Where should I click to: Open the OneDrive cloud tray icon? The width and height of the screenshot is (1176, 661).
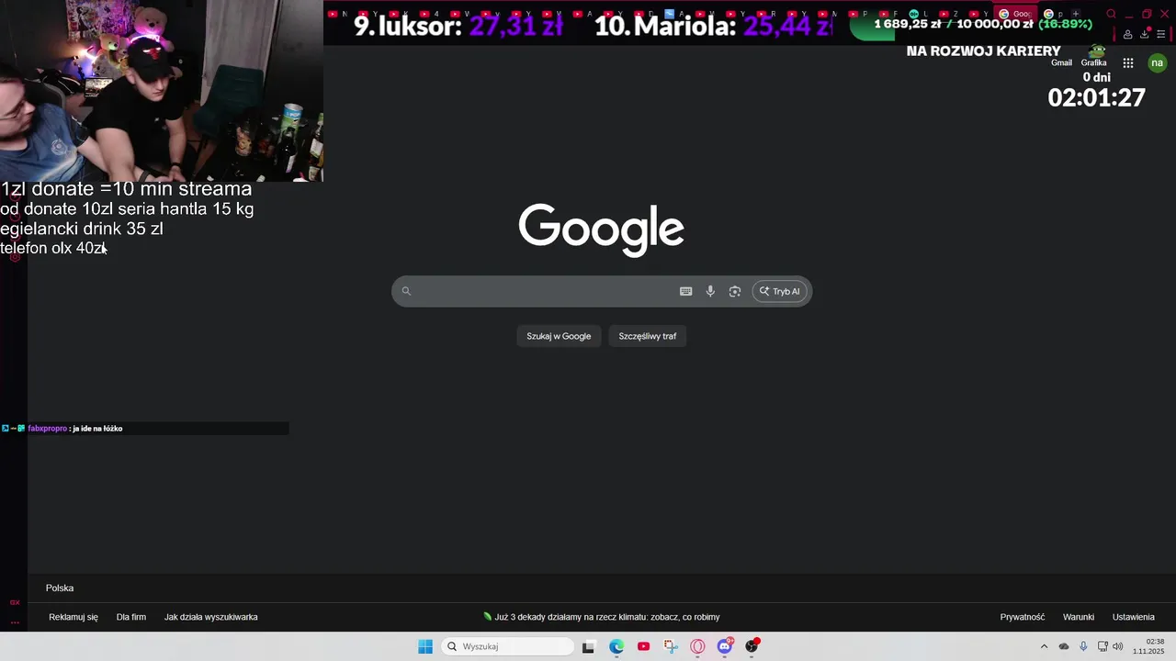[1064, 646]
